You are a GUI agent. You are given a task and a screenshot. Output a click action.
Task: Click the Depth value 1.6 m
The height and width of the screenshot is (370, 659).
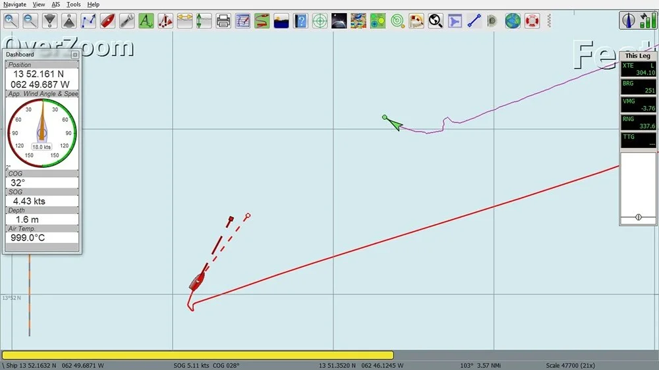[x=27, y=220]
